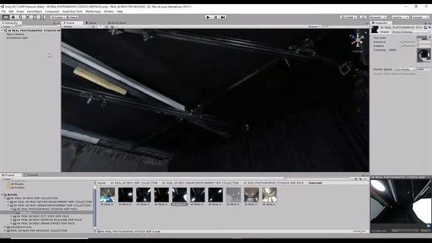Select the Hand view tool

[6, 17]
